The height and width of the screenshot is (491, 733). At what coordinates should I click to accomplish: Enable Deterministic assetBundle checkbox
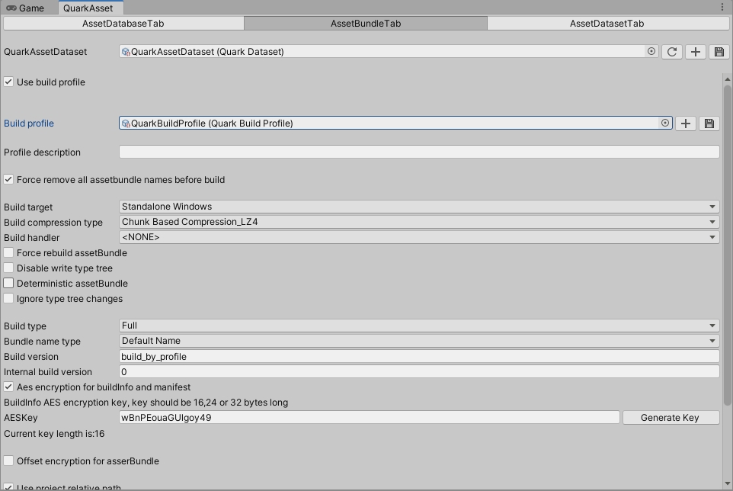pos(8,283)
